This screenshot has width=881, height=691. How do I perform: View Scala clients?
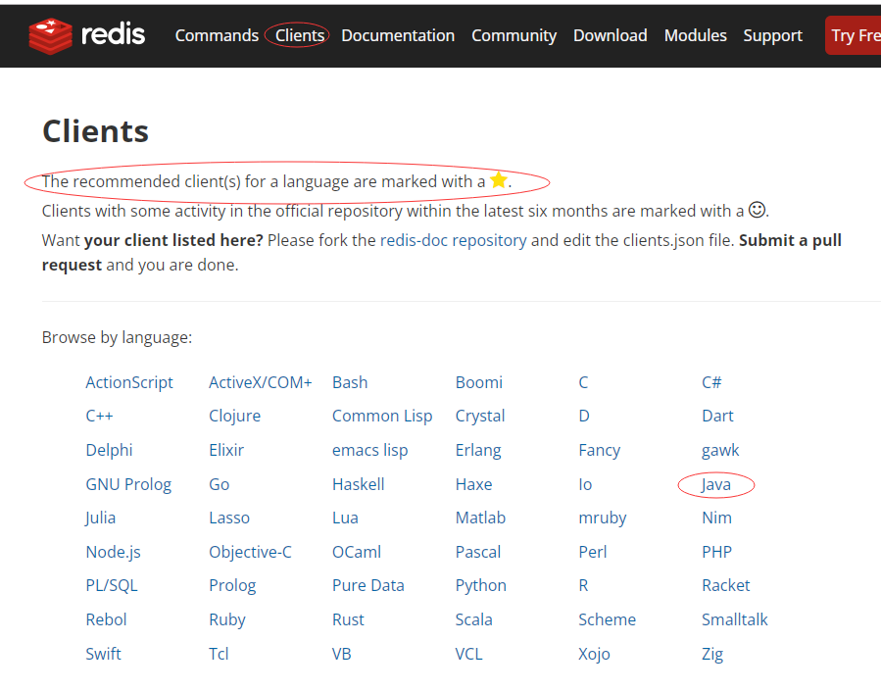pyautogui.click(x=473, y=620)
